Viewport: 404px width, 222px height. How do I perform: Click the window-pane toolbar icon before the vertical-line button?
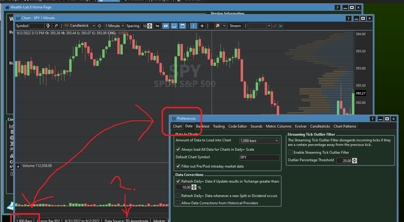tap(182, 26)
